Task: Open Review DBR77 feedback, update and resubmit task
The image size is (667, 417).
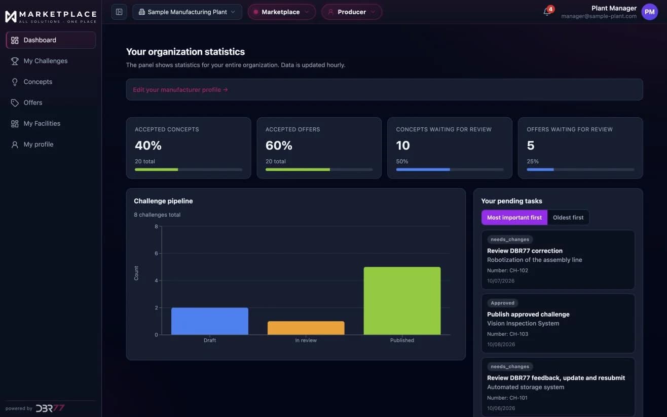Action: click(x=558, y=387)
